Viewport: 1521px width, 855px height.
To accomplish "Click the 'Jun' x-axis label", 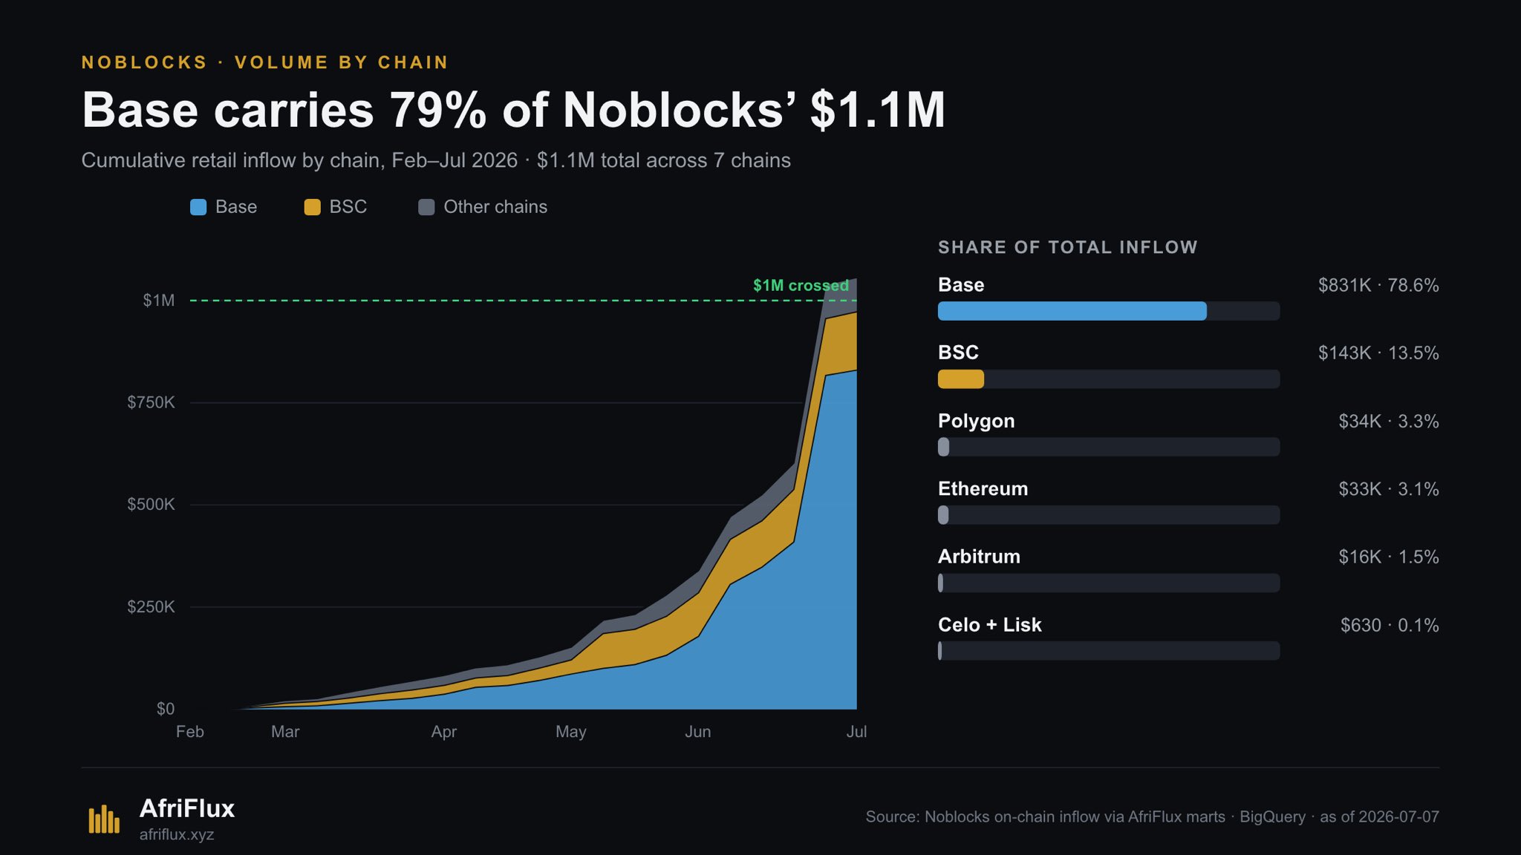I will click(x=698, y=732).
